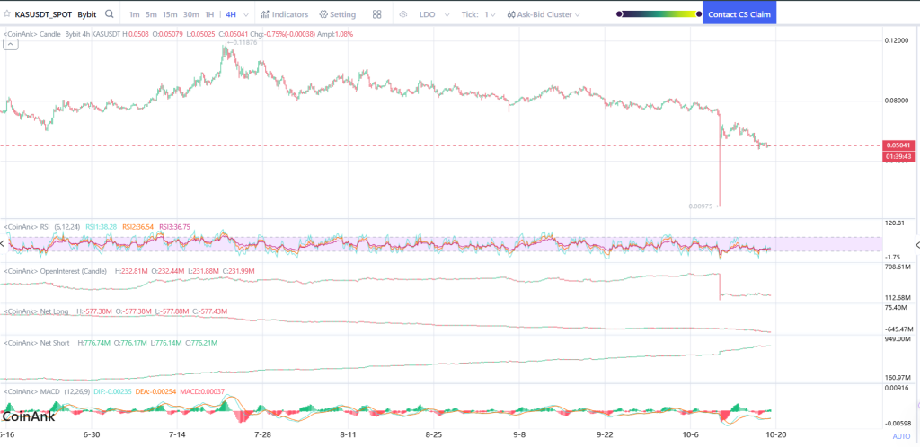Click the left collapse arrow on RSI pane

3,244
